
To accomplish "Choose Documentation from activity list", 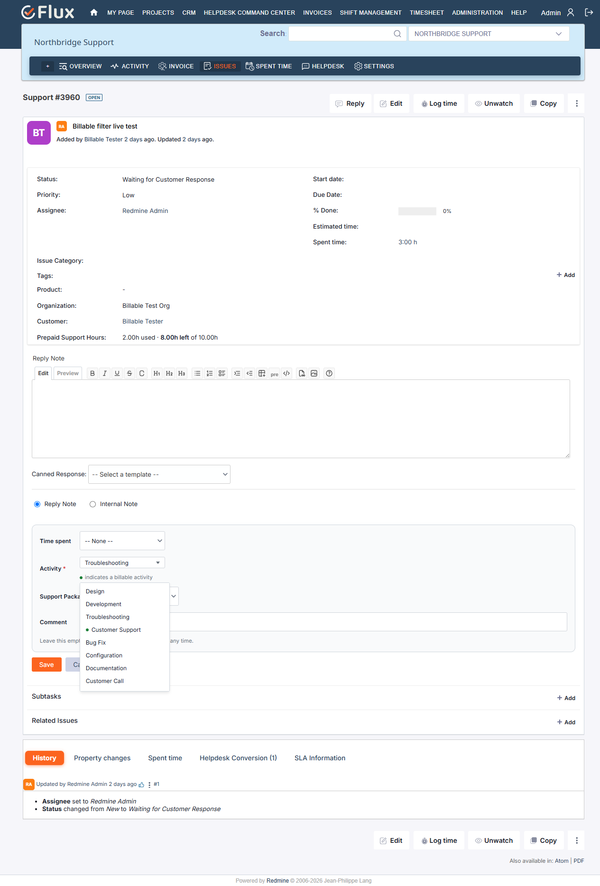I will pyautogui.click(x=125, y=668).
